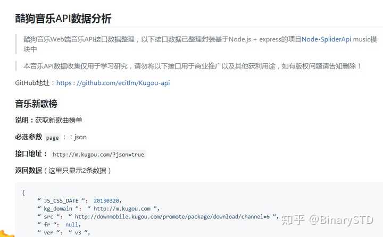This screenshot has height=237, width=383.
Task: Click the v3 value of ver key
Action: pyautogui.click(x=78, y=233)
